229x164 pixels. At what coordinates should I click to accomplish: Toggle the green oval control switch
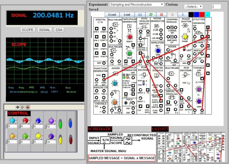coord(60,125)
